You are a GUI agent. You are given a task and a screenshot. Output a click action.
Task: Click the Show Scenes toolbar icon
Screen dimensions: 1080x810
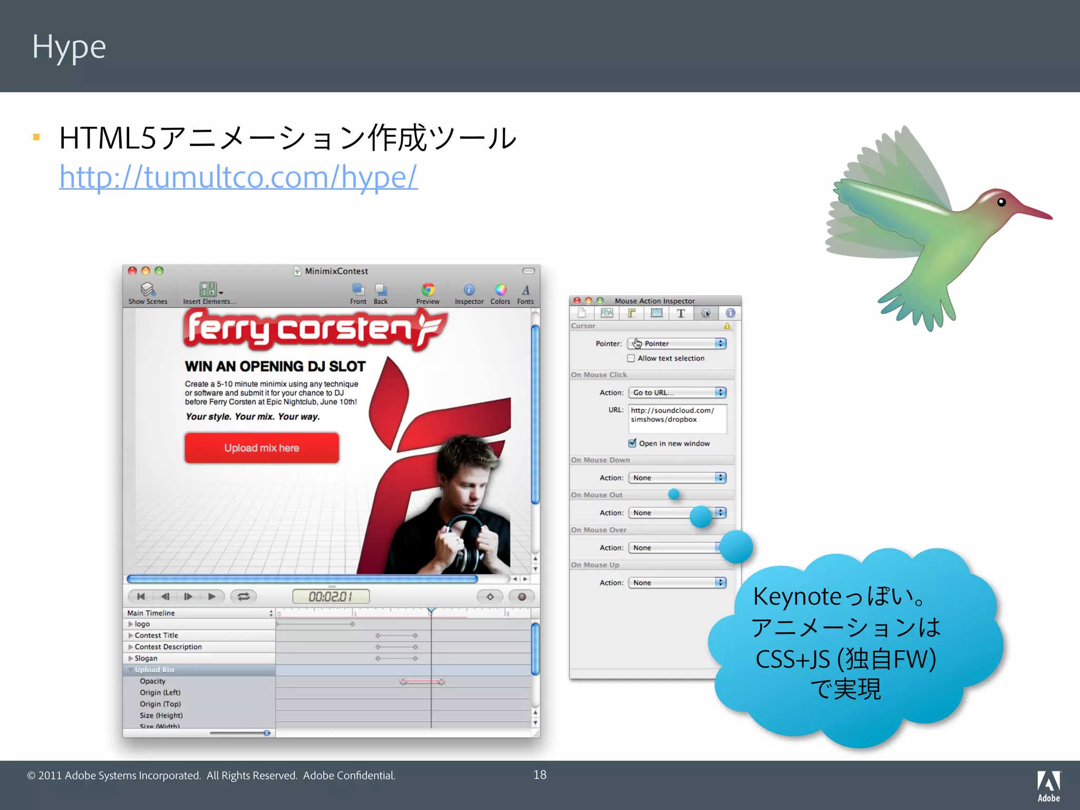click(x=147, y=289)
